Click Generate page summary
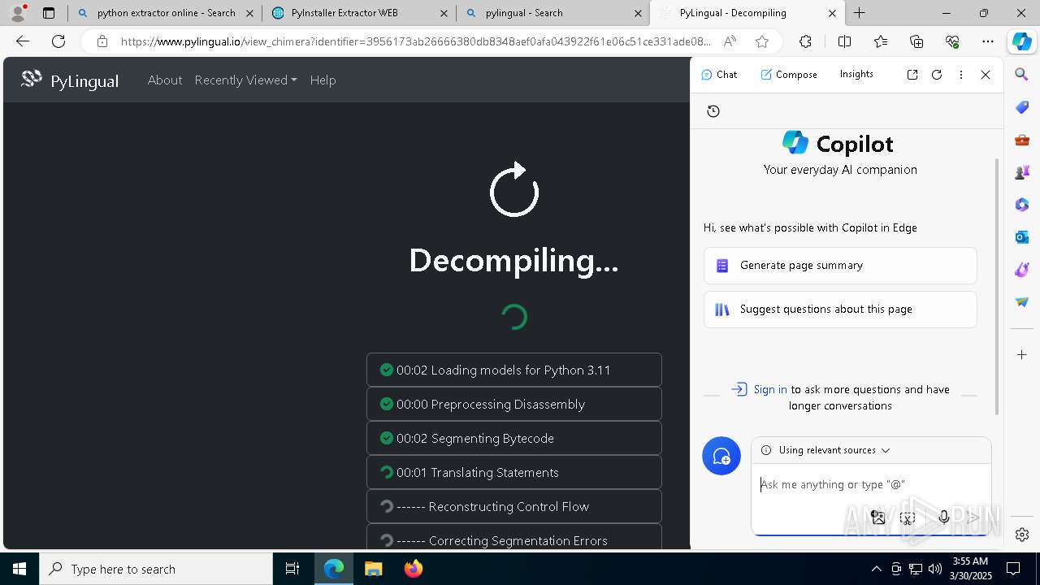1040x585 pixels. click(x=840, y=266)
